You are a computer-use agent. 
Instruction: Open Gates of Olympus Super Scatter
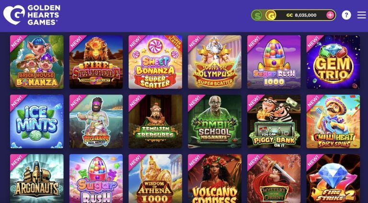click(215, 62)
